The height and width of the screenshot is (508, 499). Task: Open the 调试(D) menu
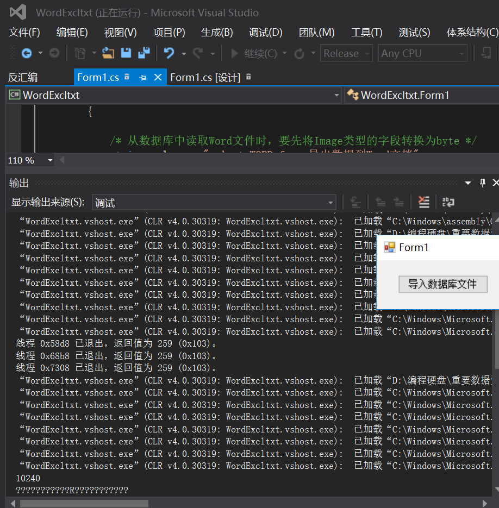(266, 32)
